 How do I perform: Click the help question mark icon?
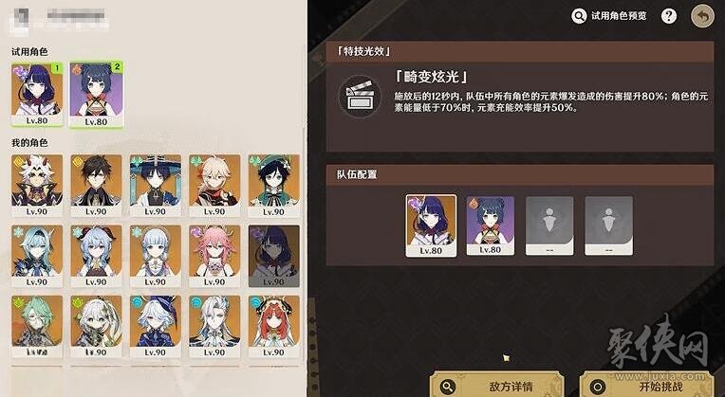point(669,16)
